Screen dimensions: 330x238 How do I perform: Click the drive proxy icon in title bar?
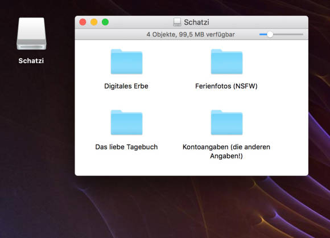(177, 22)
